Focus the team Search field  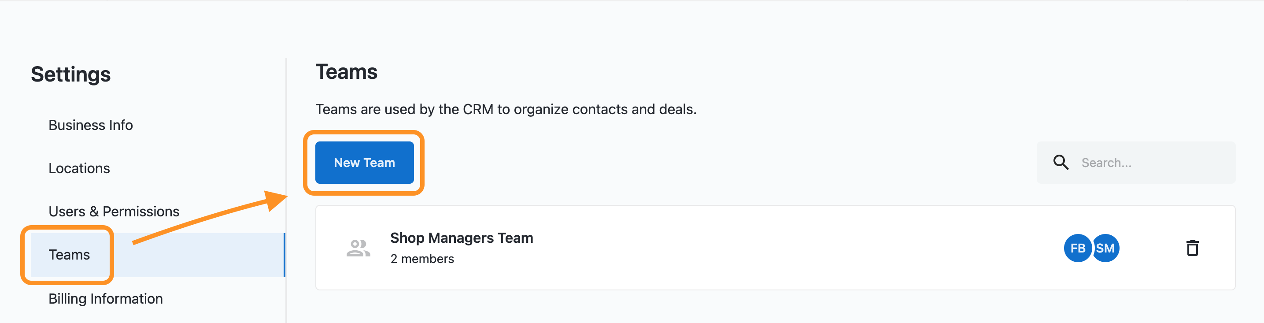pyautogui.click(x=1136, y=163)
